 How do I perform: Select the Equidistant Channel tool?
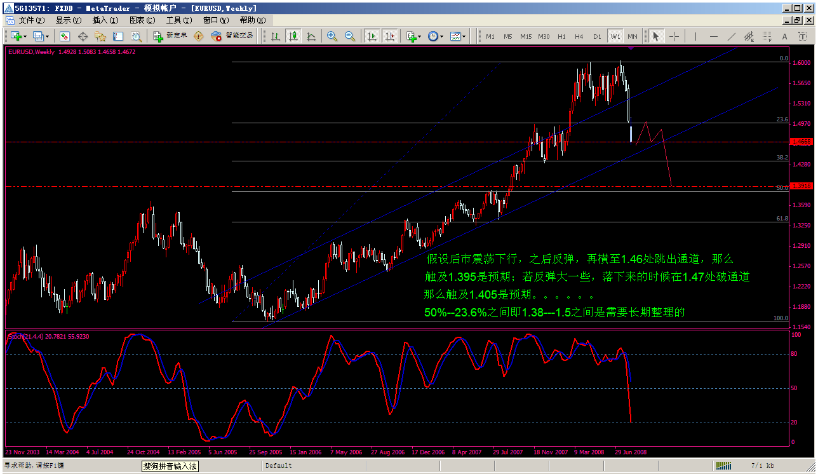click(x=749, y=36)
